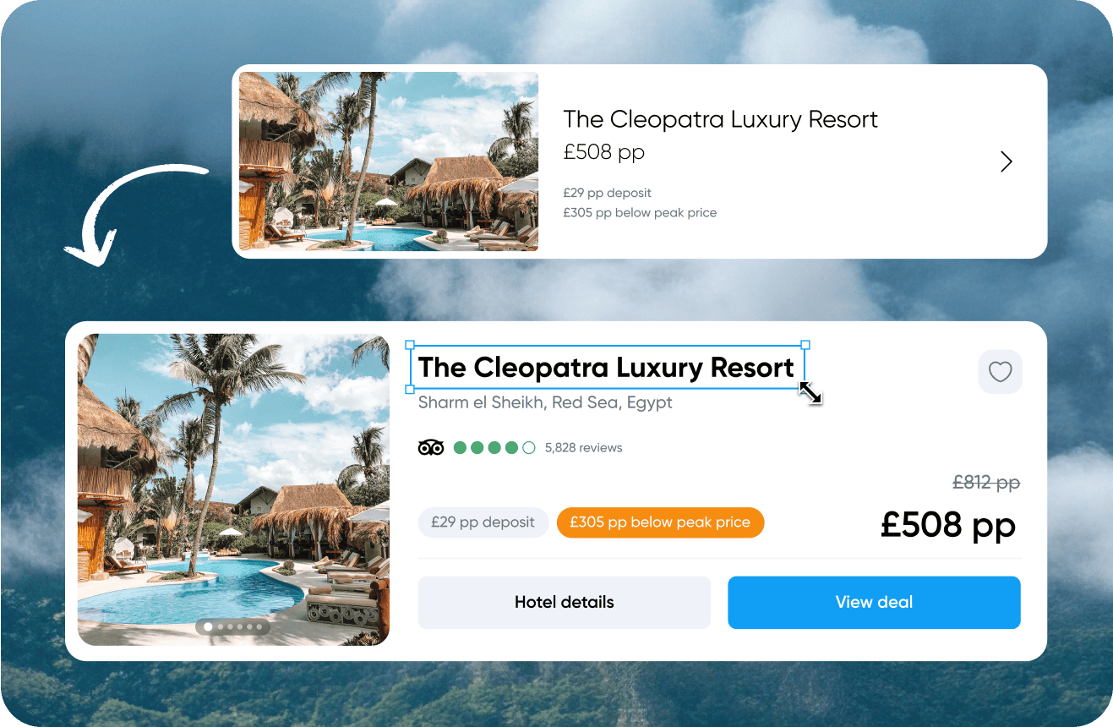Screen dimensions: 1113x727
Task: Click the right chevron on the top card
Action: pos(1006,161)
